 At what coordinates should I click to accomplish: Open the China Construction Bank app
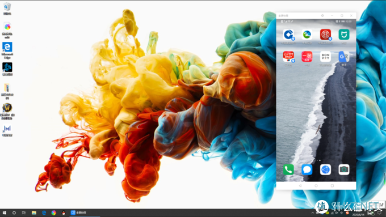288,35
